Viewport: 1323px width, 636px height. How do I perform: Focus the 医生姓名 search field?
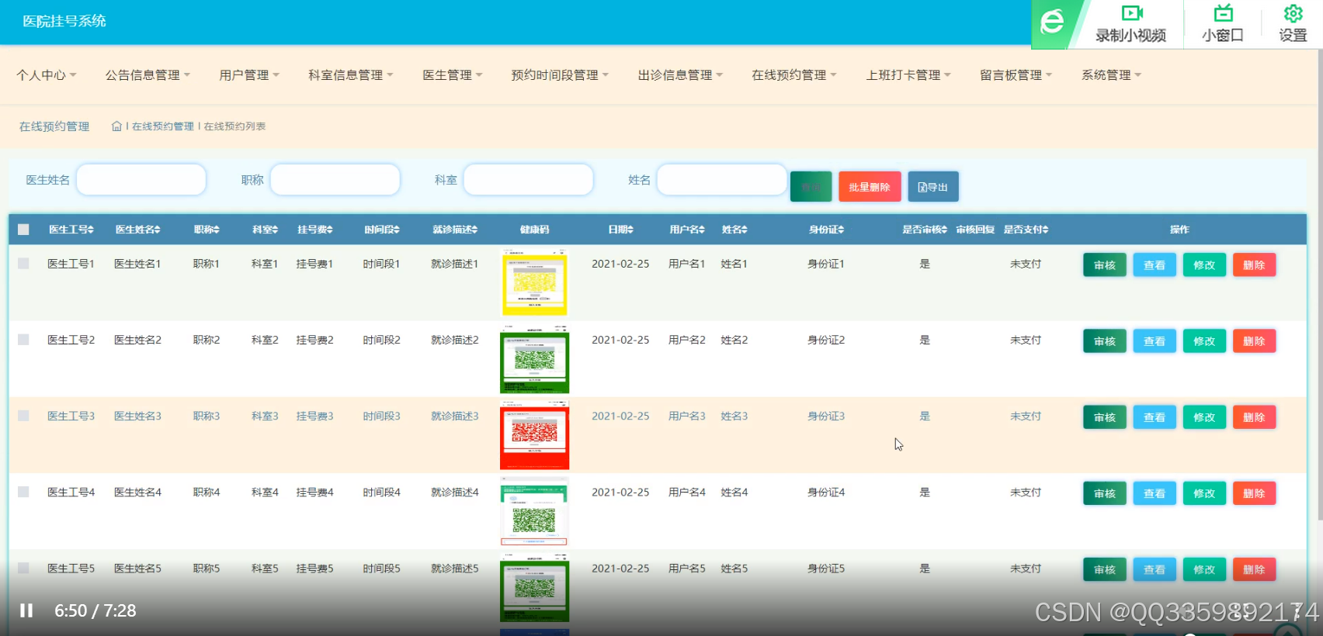click(x=141, y=180)
